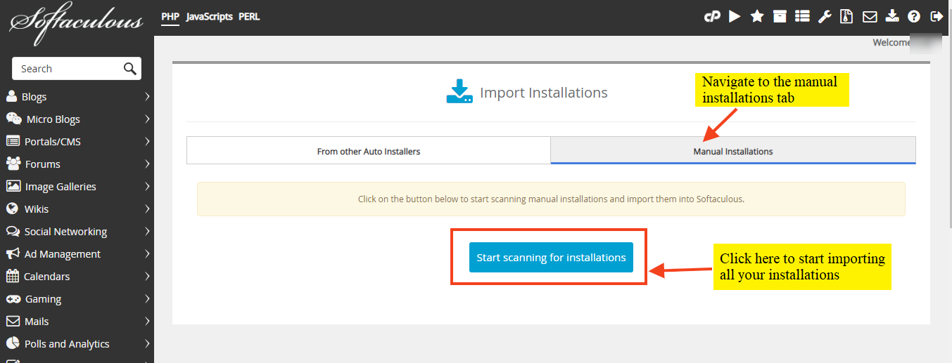
Task: Expand the Mails chevron
Action: (147, 321)
